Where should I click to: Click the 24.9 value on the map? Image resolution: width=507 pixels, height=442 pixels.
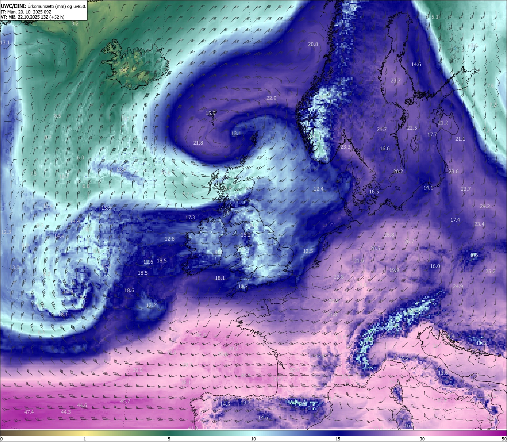coord(458,286)
